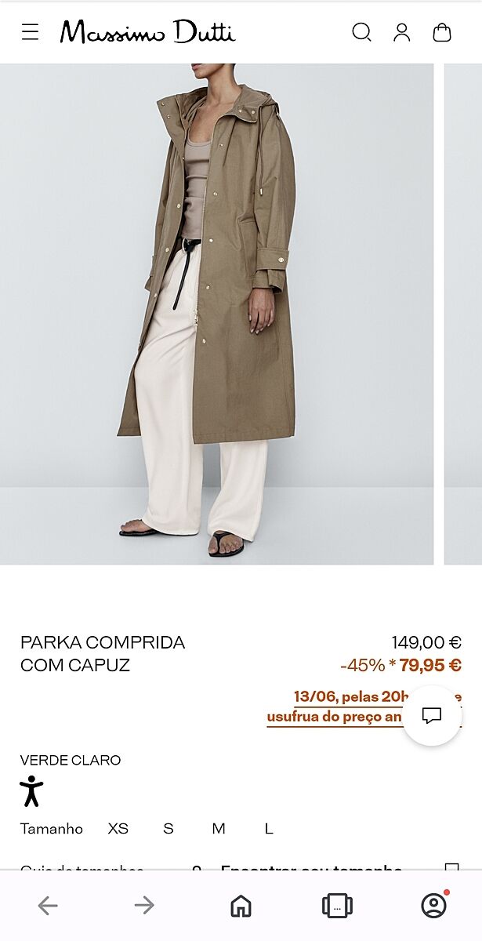The image size is (482, 941).
Task: Click the Massimo Dutti logo
Action: [x=147, y=32]
